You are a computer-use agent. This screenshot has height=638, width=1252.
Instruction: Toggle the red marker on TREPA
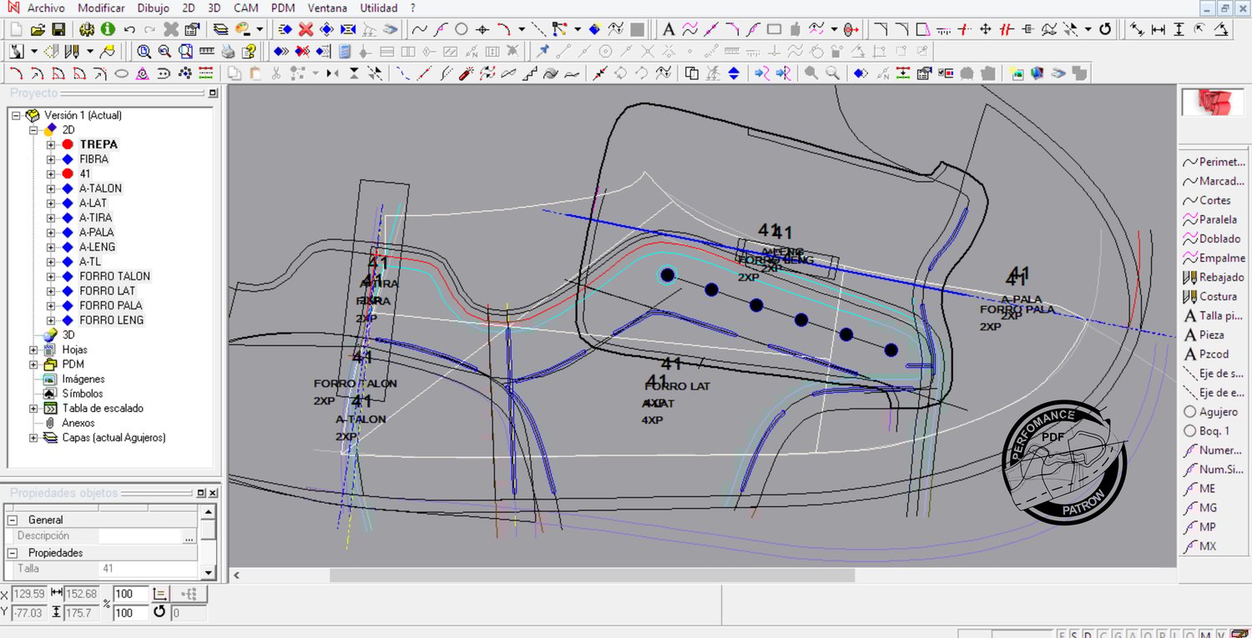(68, 144)
